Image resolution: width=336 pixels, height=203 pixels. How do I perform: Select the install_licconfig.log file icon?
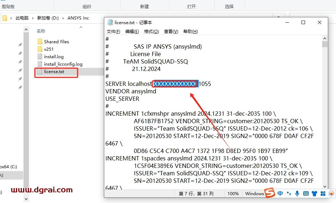40,64
